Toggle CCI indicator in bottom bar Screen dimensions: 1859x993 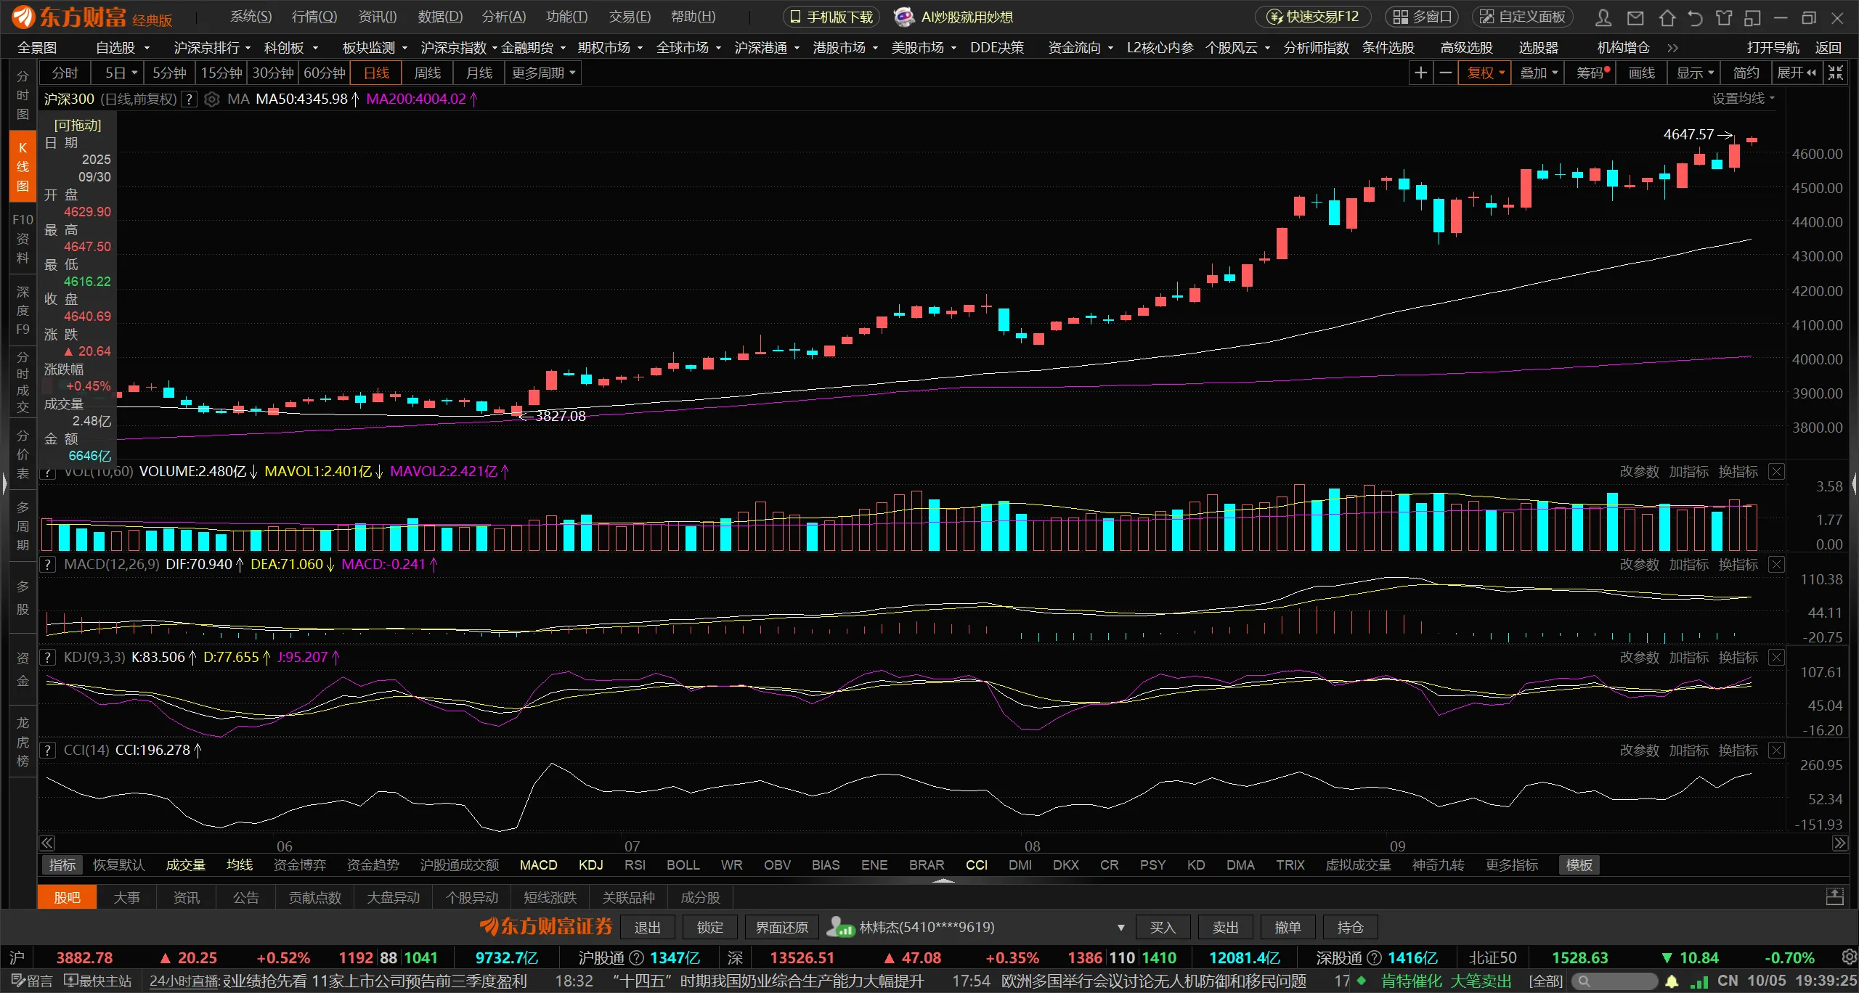[976, 865]
